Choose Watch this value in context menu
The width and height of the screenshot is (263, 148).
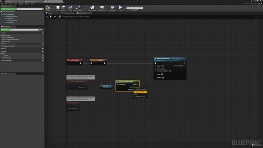pyautogui.click(x=140, y=97)
